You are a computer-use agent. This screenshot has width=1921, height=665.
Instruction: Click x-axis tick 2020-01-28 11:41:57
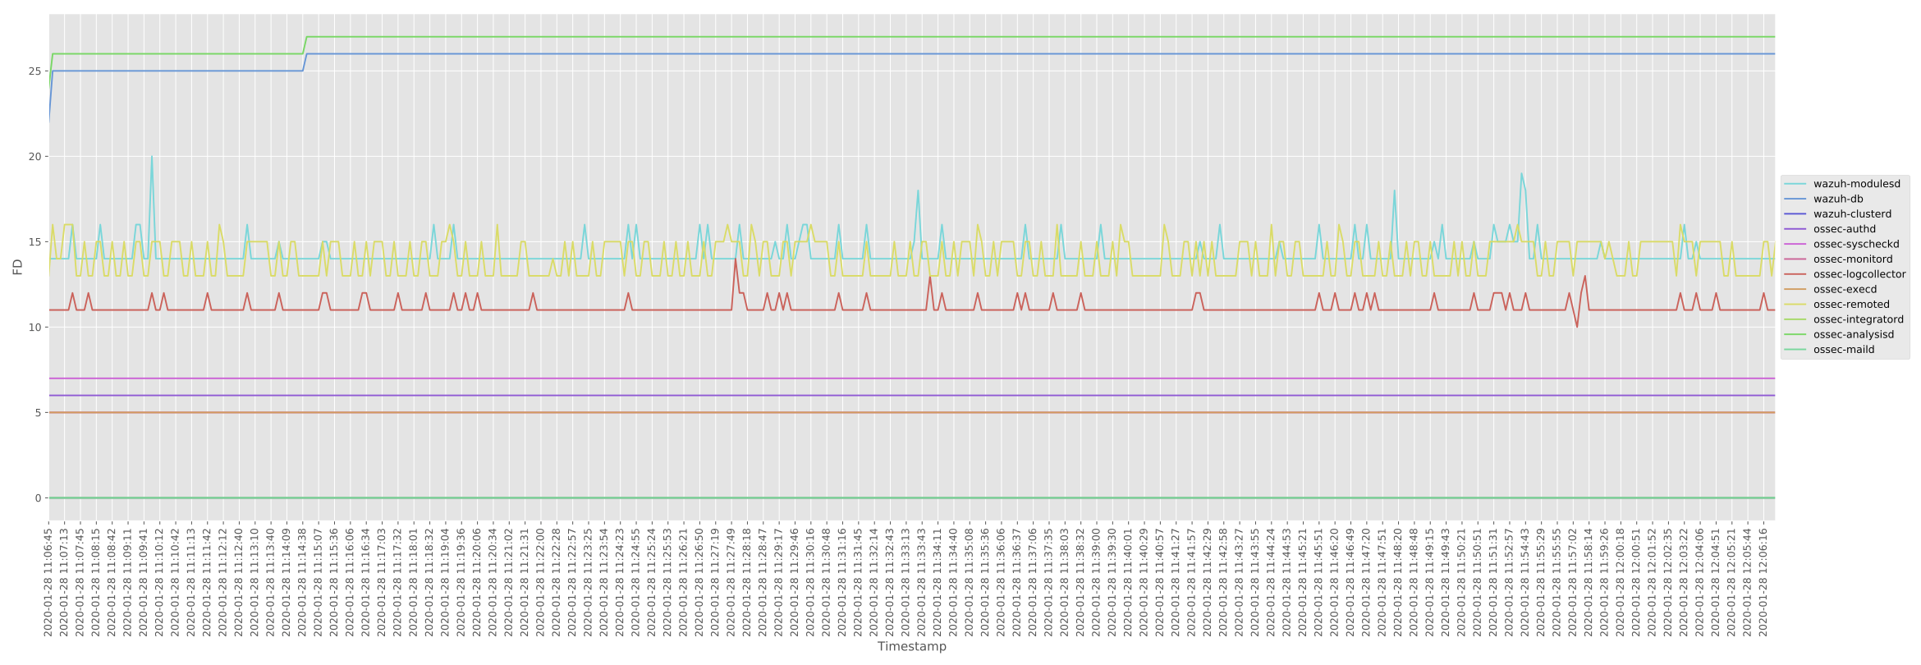point(1191,580)
